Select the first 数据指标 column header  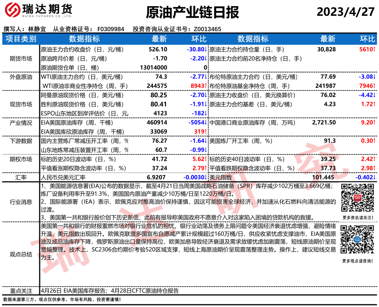click(84, 39)
